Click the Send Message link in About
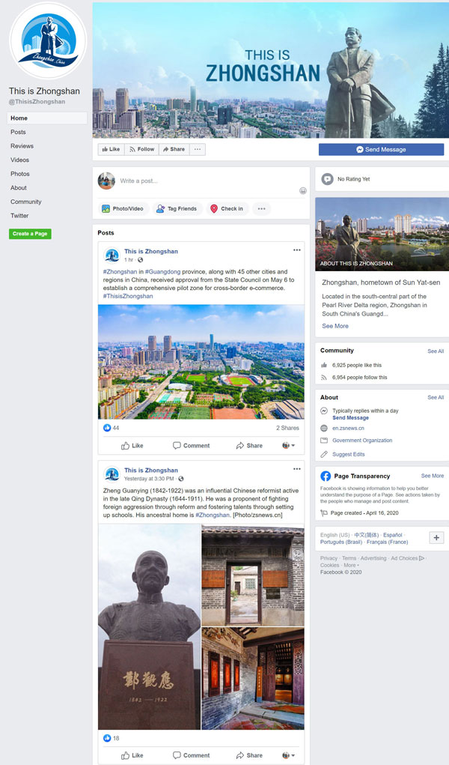The height and width of the screenshot is (765, 449). (350, 418)
